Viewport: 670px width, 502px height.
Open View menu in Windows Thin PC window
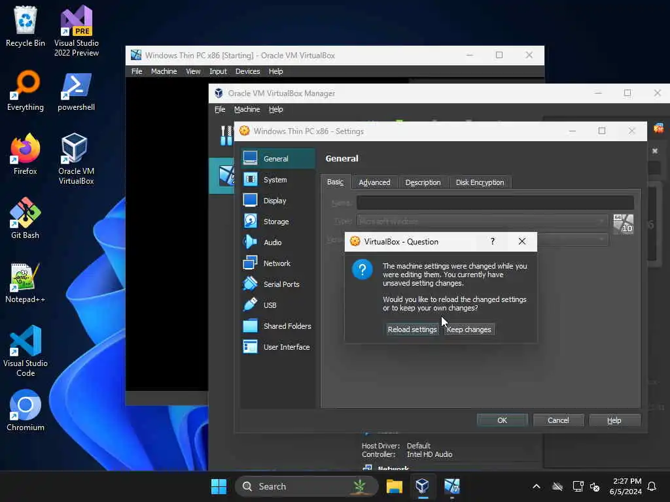(193, 71)
